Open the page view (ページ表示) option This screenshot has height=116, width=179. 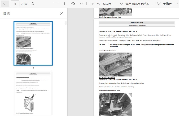pyautogui.click(x=101, y=4)
